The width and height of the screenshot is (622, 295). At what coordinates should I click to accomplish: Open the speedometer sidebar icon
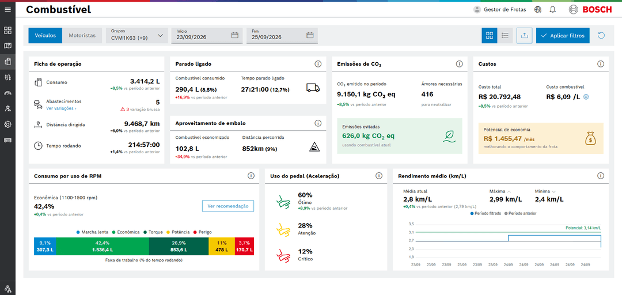point(7,93)
